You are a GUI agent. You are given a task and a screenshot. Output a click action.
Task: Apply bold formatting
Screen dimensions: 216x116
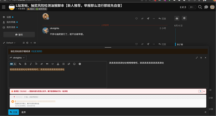tap(25, 64)
